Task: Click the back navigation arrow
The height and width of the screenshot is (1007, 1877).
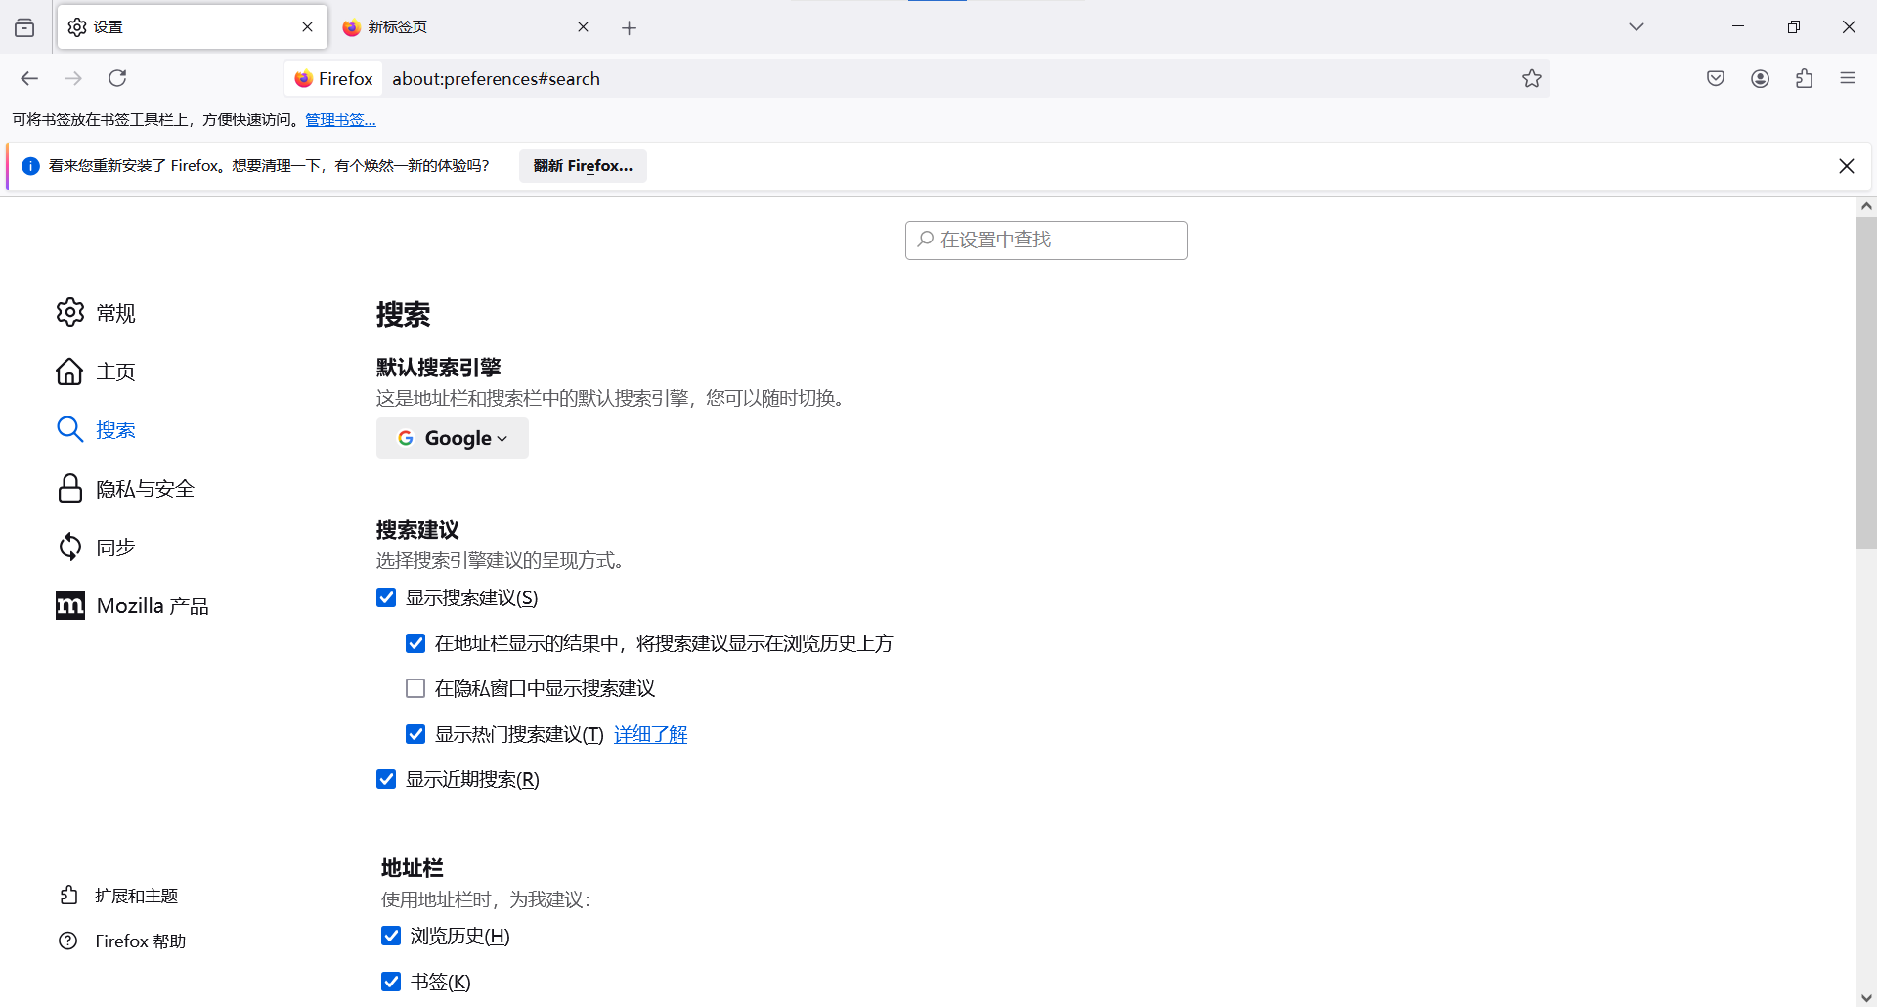Action: click(x=29, y=78)
